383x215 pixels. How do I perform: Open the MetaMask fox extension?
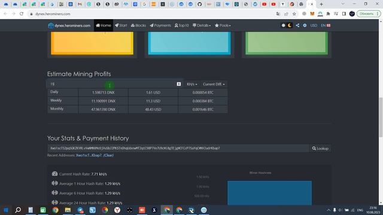[312, 14]
